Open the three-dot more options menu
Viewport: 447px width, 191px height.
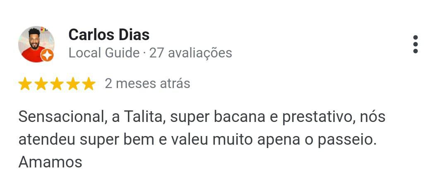coord(415,44)
